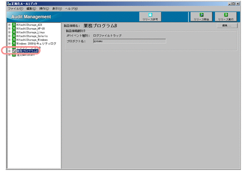Select Windows 2008セキュリティログ label in tree
242x171 pixels.
[x=36, y=44]
